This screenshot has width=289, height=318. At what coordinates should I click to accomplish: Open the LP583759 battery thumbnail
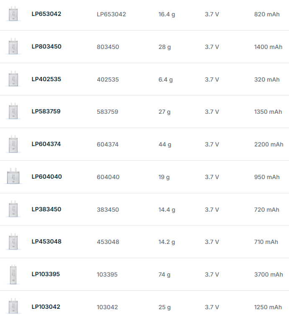click(x=13, y=112)
